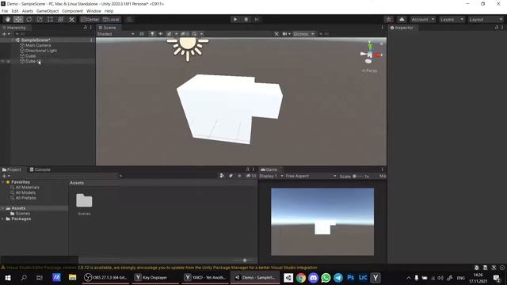Toggle the Hierarchy panel lock icon
This screenshot has height=285, width=507.
pyautogui.click(x=86, y=28)
